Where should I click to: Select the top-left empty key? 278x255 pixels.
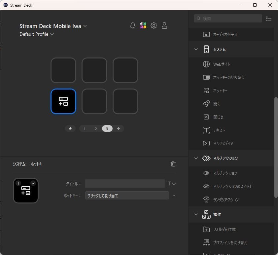(x=63, y=70)
